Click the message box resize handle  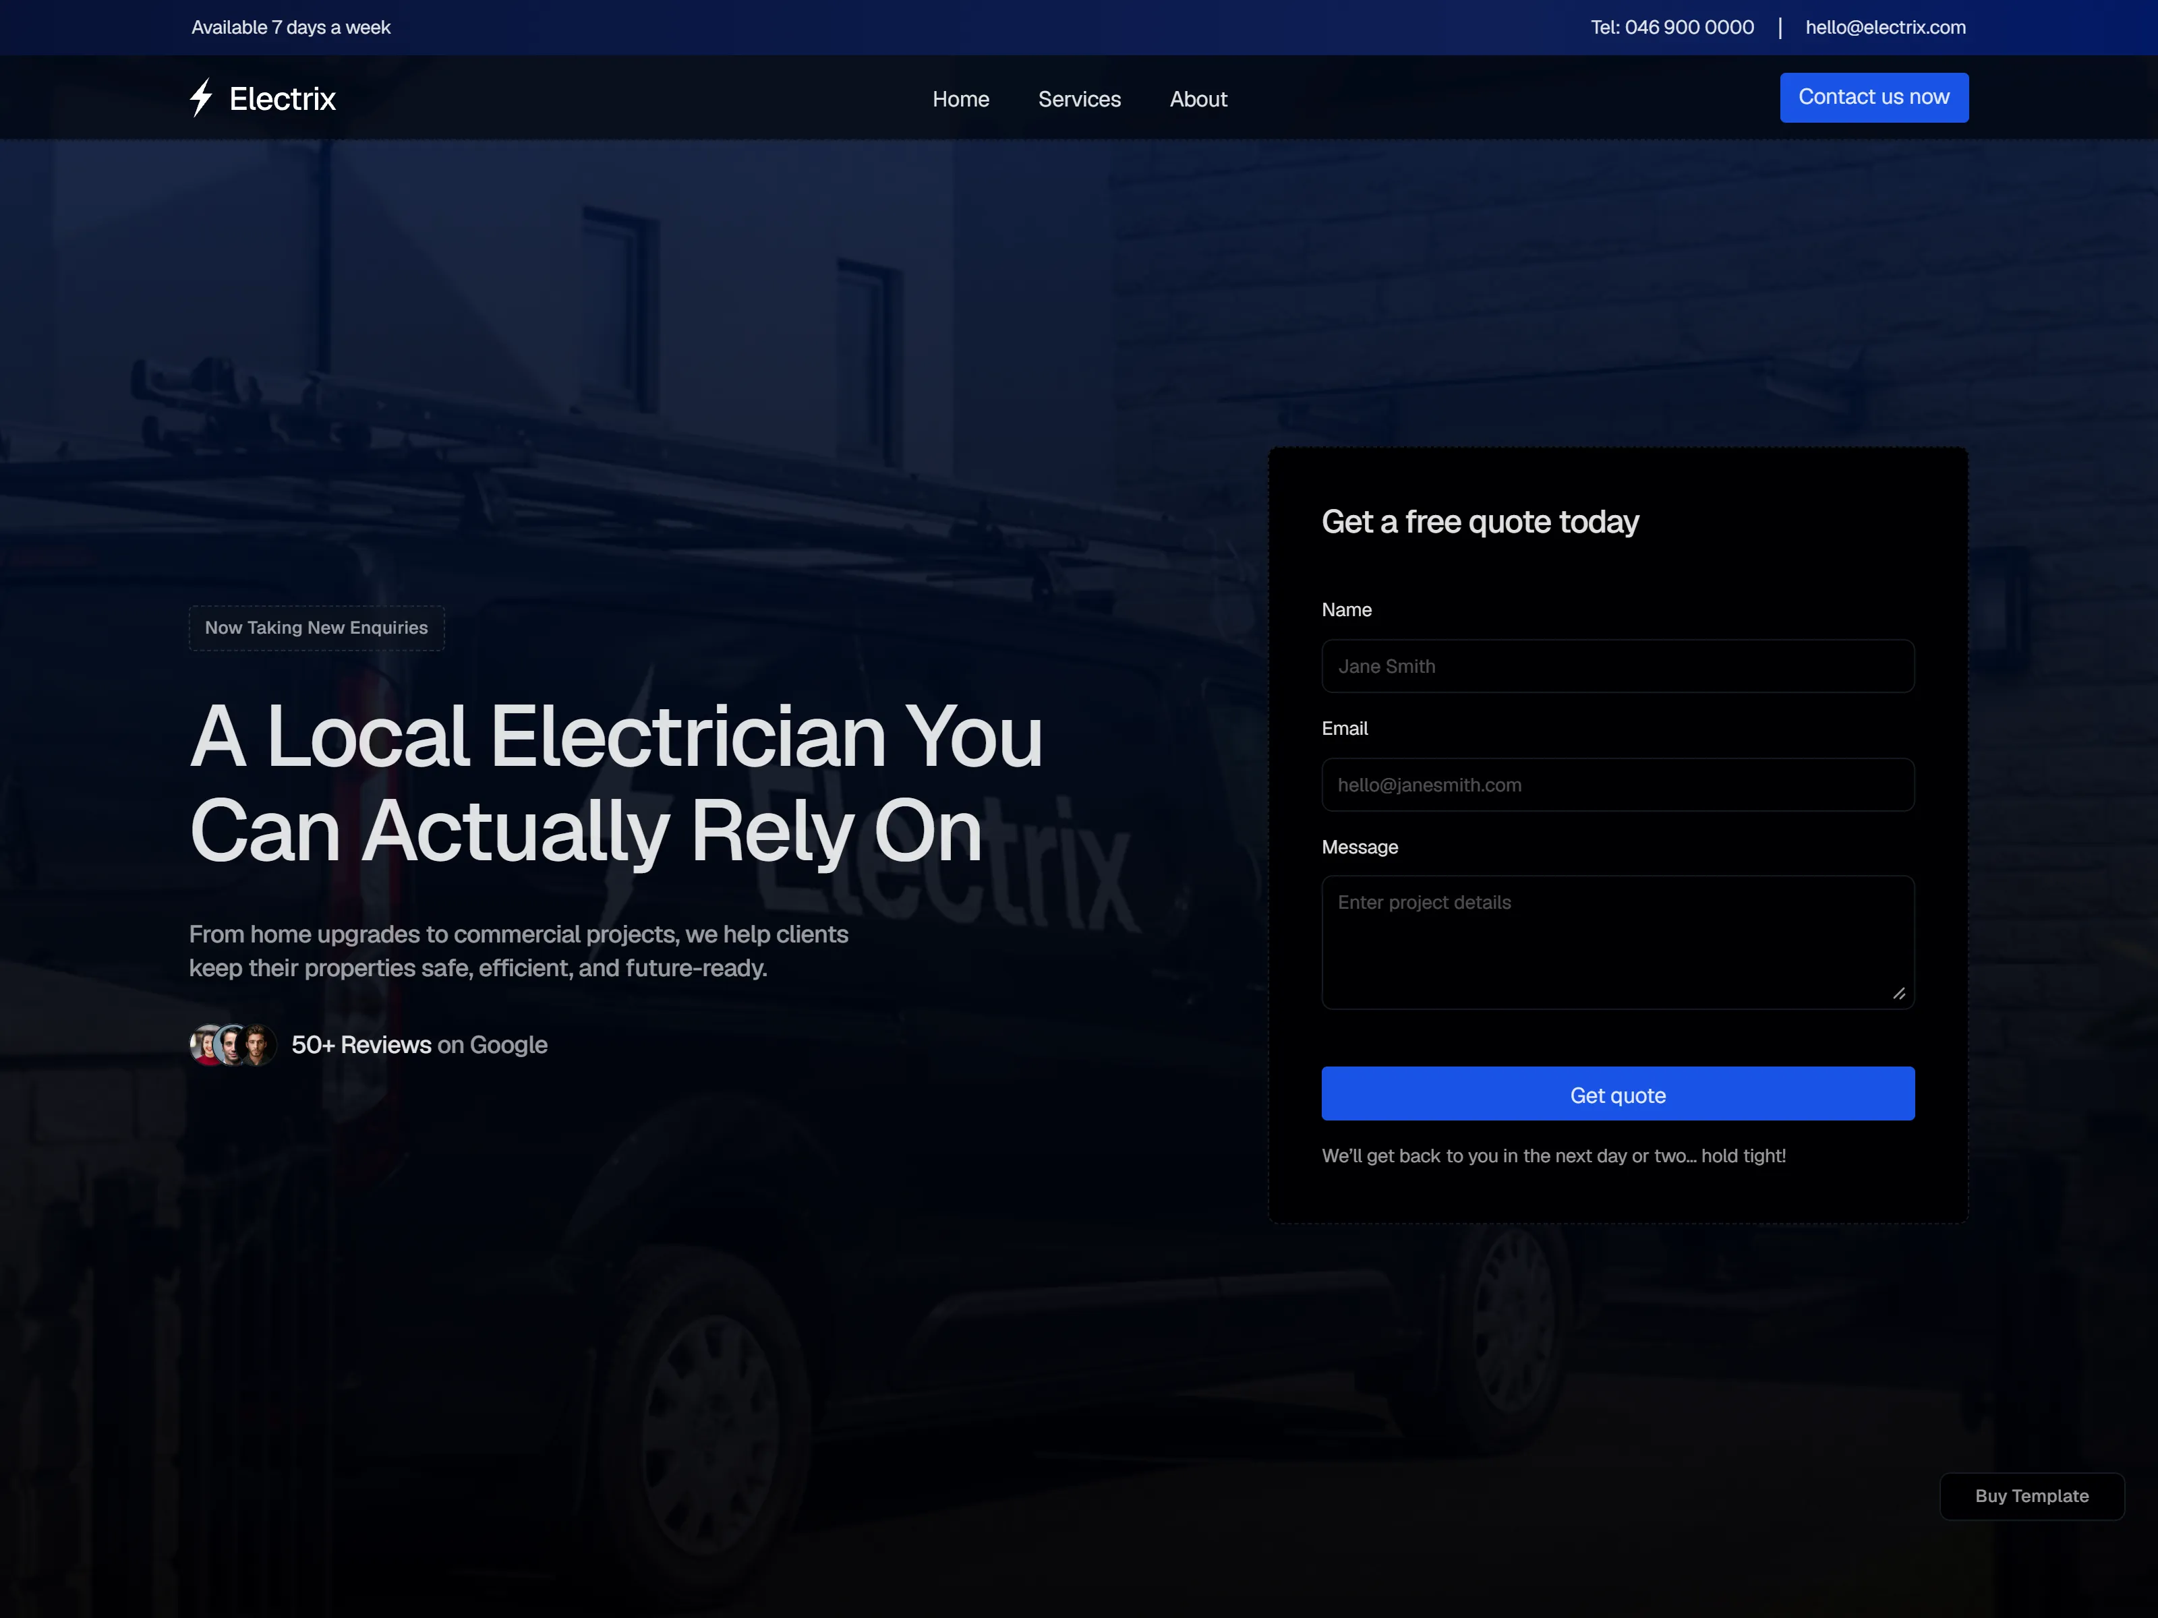1898,994
